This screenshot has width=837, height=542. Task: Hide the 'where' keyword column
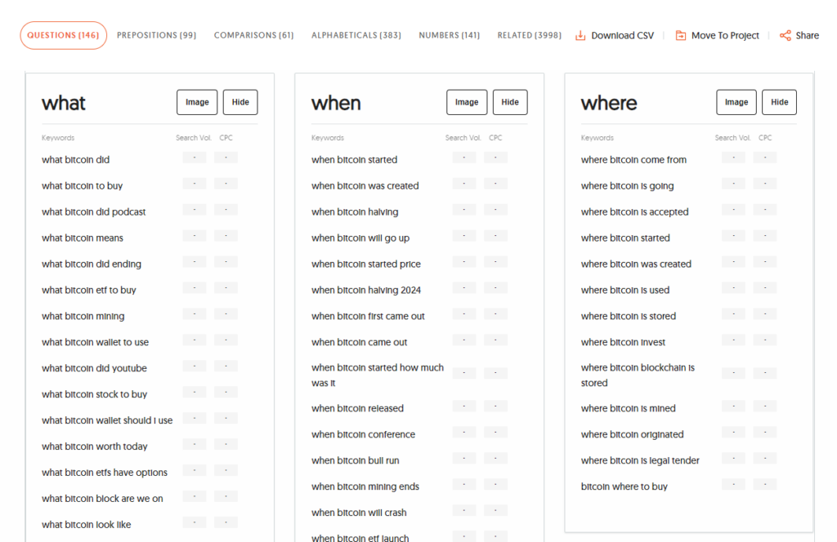[x=779, y=101]
